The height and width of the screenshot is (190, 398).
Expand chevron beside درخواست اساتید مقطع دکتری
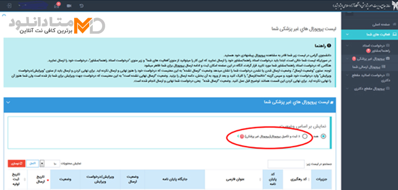point(347,75)
